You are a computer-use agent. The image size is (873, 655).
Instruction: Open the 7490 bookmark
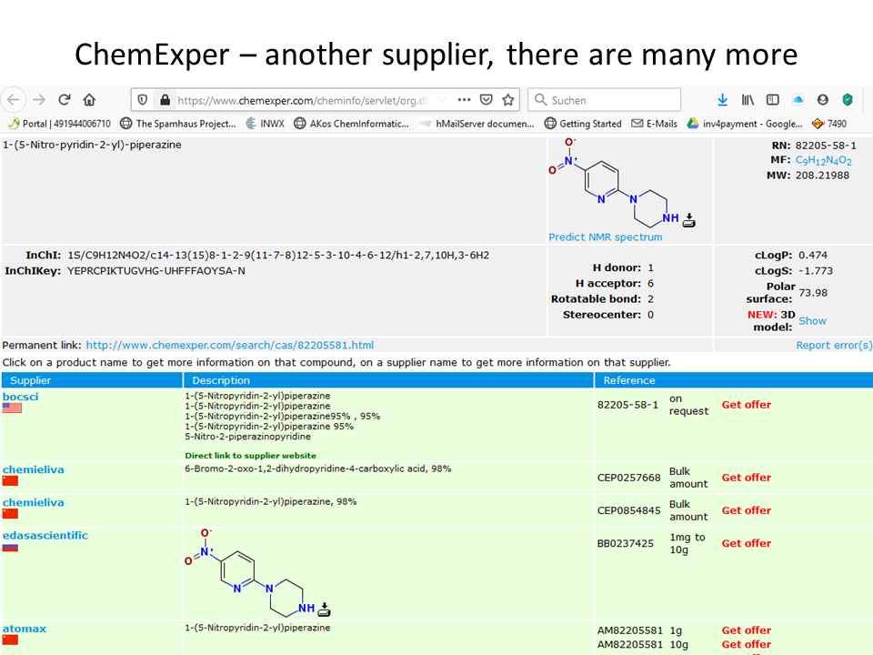coord(829,124)
